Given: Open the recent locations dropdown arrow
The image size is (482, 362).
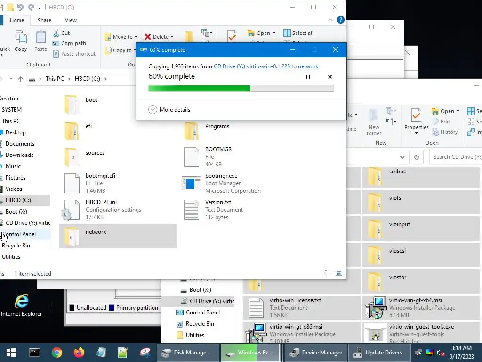Looking at the screenshot, I should [11, 79].
